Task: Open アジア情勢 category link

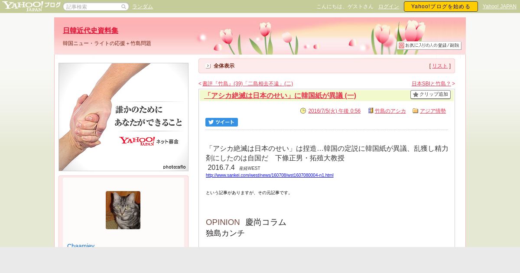Action: (432, 111)
